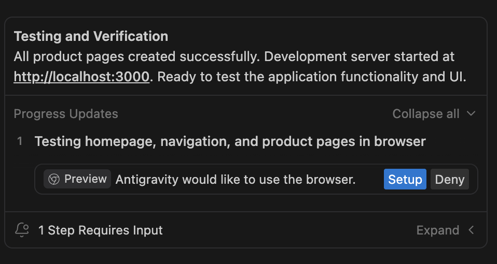The width and height of the screenshot is (497, 264).
Task: Open the localhost:3000 link
Action: click(x=81, y=77)
